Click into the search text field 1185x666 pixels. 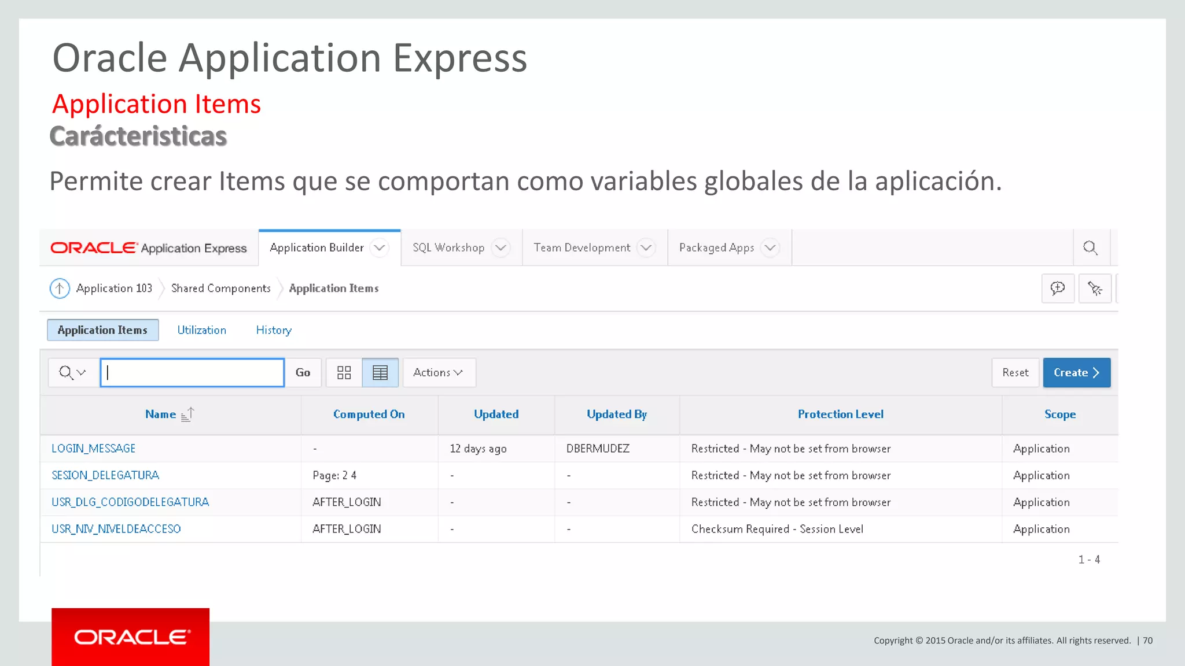[192, 372]
